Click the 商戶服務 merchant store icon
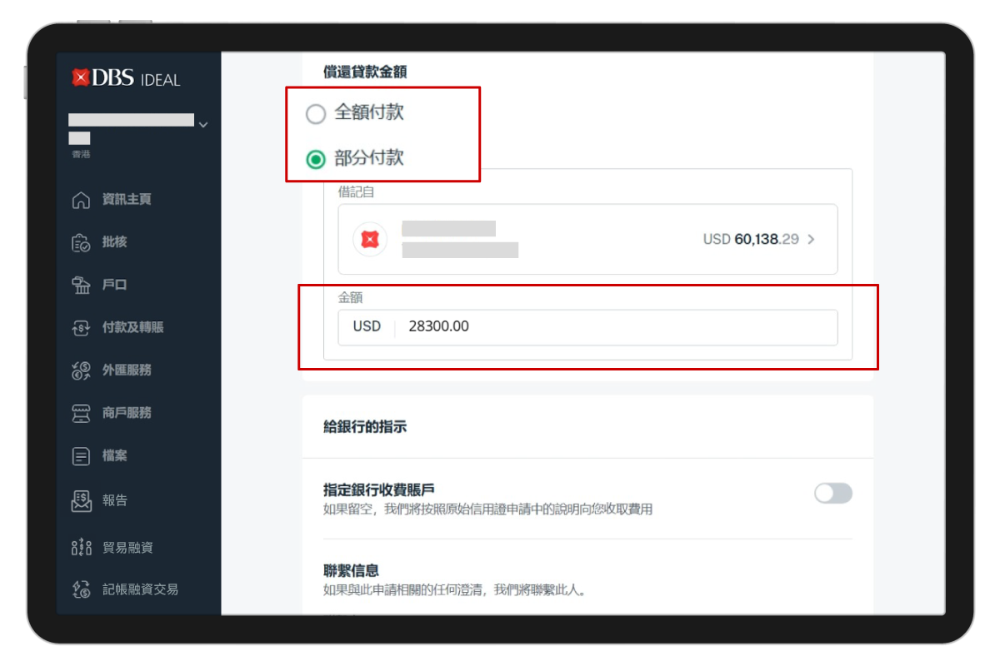1000x666 pixels. pyautogui.click(x=81, y=413)
